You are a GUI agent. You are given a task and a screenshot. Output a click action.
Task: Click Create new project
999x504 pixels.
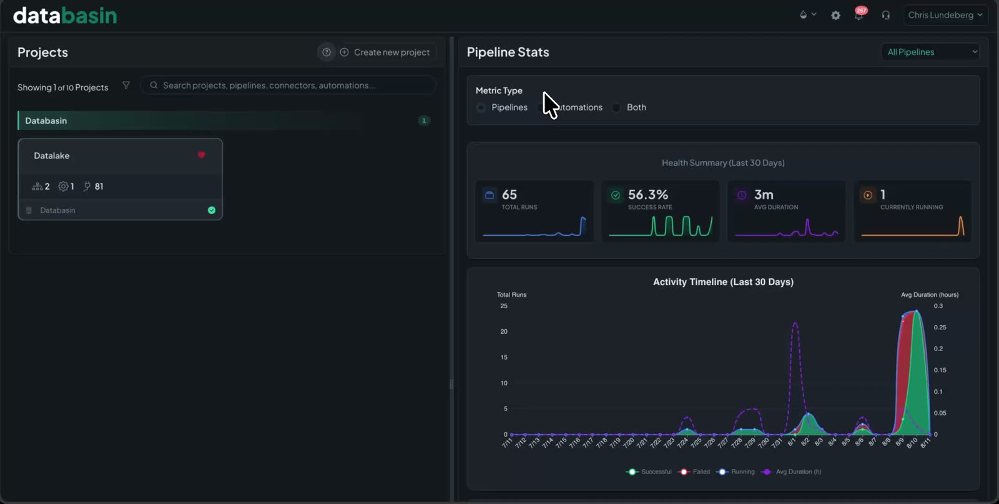(385, 52)
